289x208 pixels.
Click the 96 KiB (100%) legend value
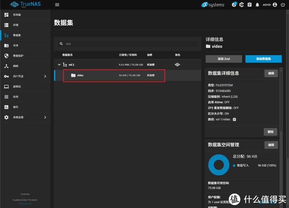[x=267, y=166]
